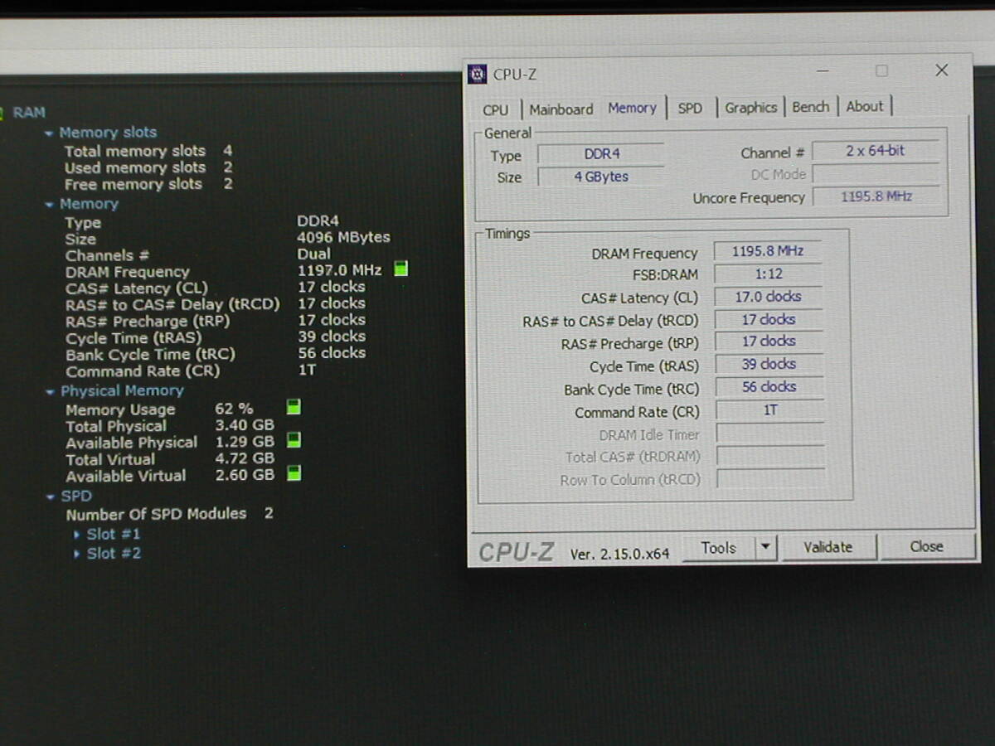Expand Slot #2 in SPD list
995x746 pixels.
click(x=78, y=554)
